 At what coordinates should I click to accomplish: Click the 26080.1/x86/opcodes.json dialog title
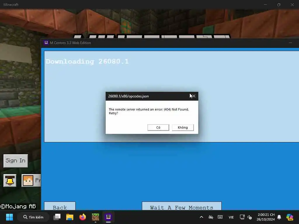coord(128,96)
